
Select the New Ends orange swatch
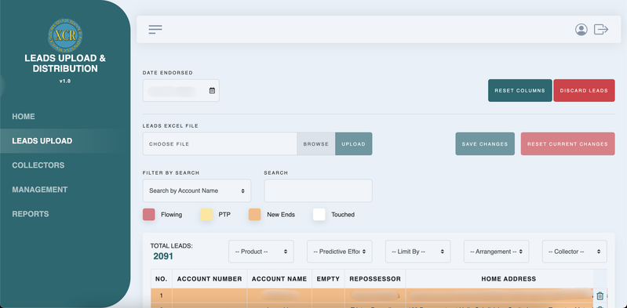[255, 215]
